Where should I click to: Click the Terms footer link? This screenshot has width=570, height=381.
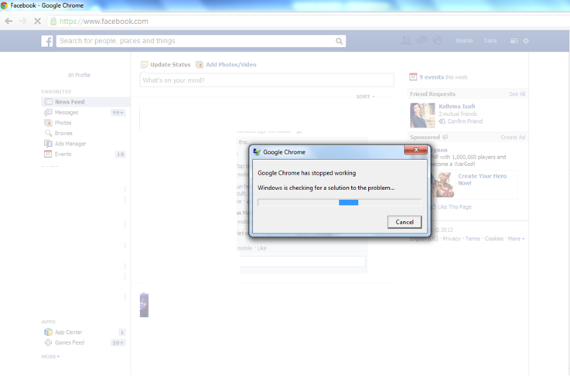click(x=473, y=239)
